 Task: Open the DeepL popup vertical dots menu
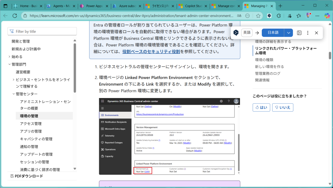click(308, 33)
